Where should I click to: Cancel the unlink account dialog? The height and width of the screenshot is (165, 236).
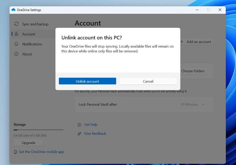148,81
